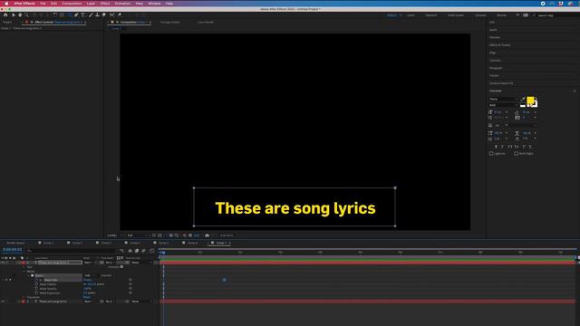Open the Effects & Presets panel
This screenshot has height=326, width=580.
[499, 45]
